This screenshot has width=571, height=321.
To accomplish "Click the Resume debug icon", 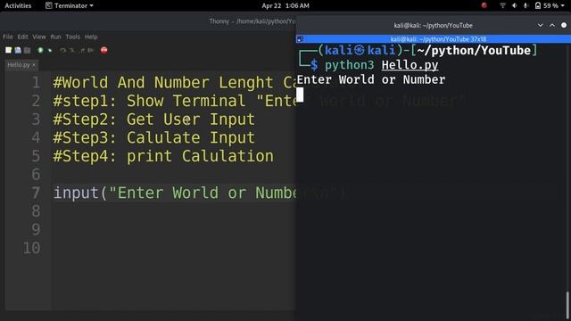I will click(x=91, y=50).
